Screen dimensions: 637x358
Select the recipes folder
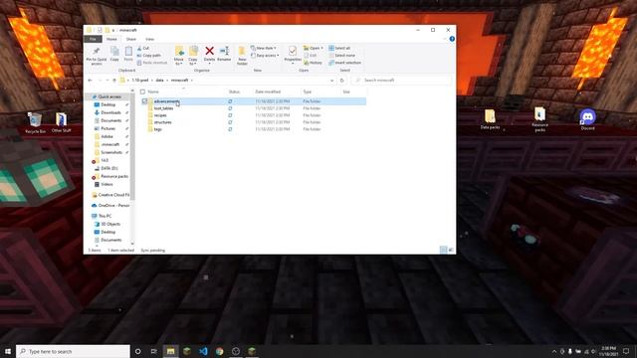point(160,115)
